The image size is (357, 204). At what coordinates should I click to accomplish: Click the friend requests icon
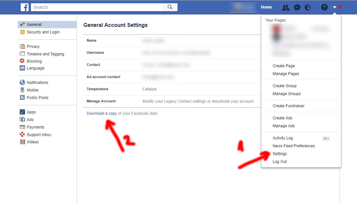click(286, 7)
